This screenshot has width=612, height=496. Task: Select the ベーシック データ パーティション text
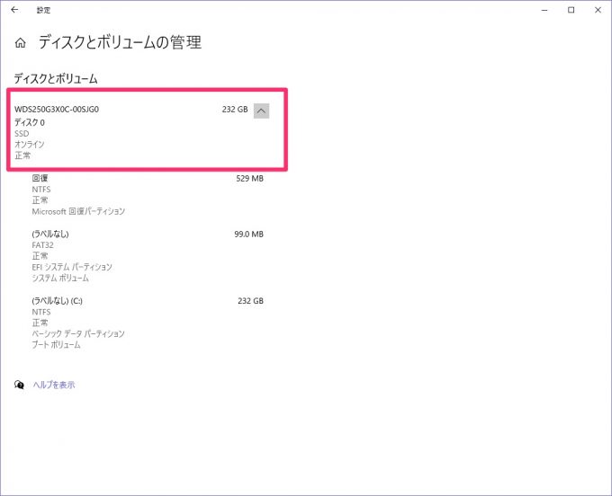coord(78,333)
